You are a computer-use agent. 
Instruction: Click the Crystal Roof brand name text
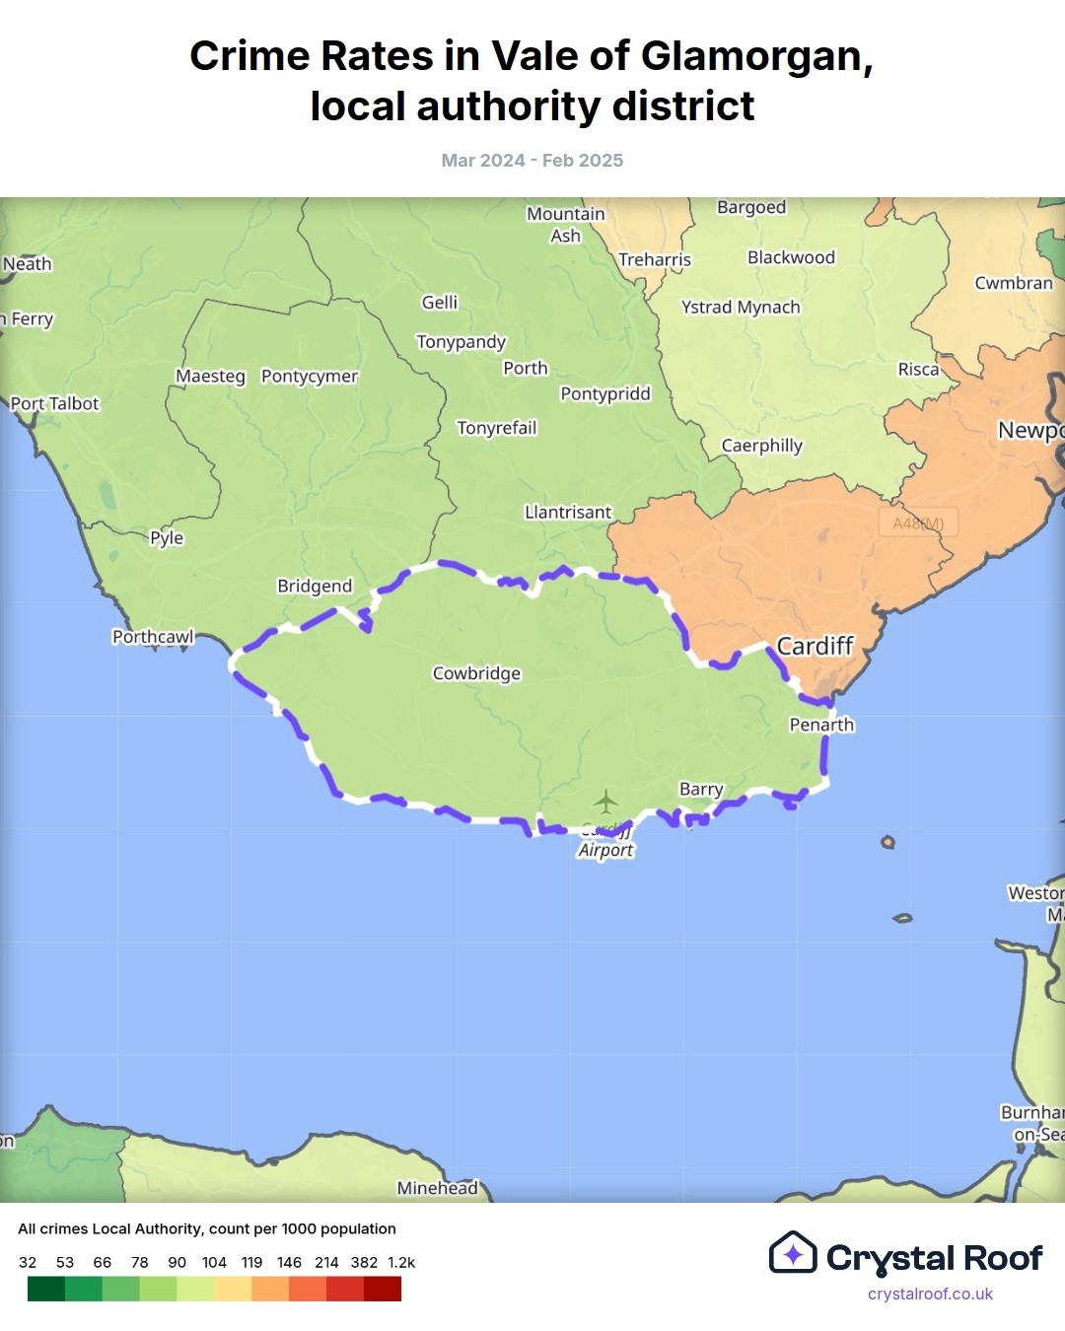tap(934, 1258)
